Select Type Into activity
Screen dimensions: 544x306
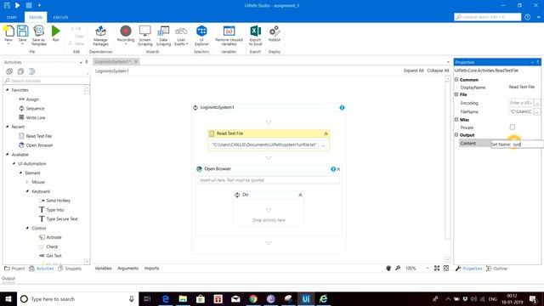pos(51,210)
